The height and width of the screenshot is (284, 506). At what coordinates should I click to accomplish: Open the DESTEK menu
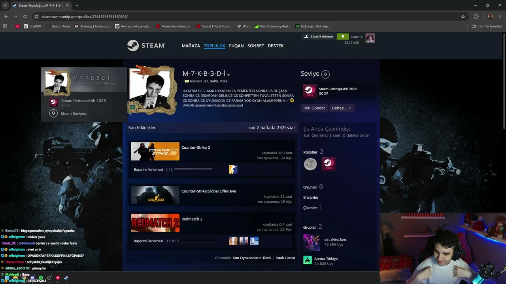(x=276, y=46)
